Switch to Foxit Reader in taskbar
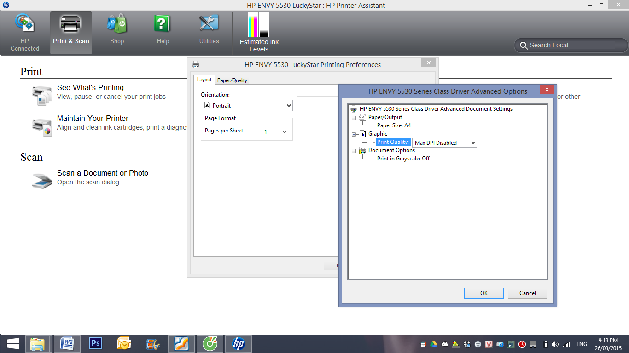This screenshot has height=353, width=629. (181, 344)
